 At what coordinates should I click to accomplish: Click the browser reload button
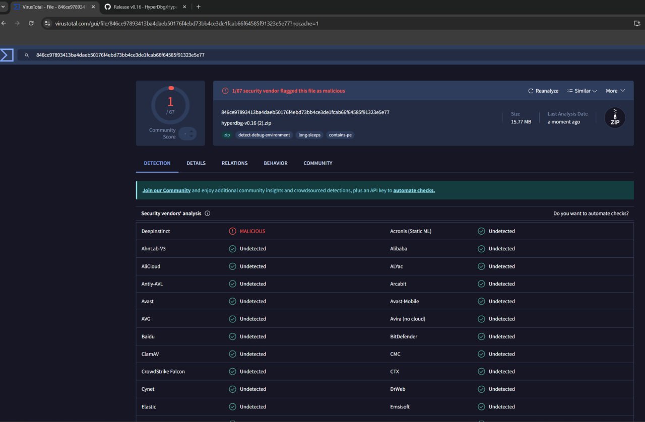[x=31, y=23]
